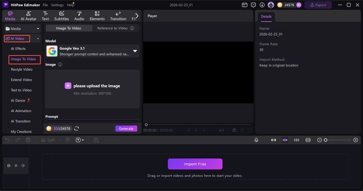Show more tabs with the right arrow
This screenshot has width=363, height=191.
[x=137, y=16]
